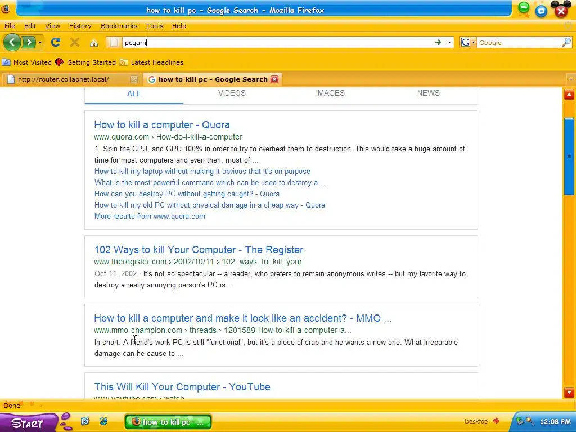Viewport: 576px width, 432px height.
Task: Open 'What is the most powerful command' link
Action: (x=210, y=183)
